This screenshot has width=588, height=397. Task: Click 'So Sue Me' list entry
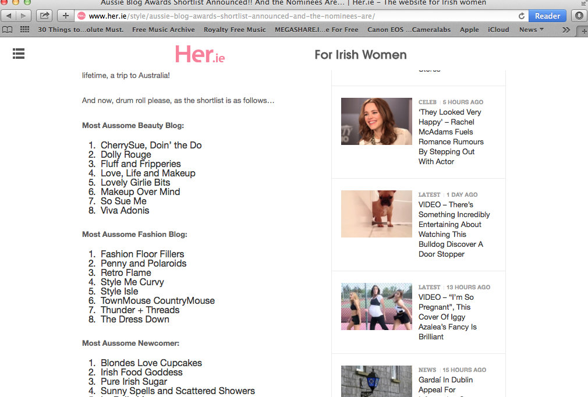(124, 201)
